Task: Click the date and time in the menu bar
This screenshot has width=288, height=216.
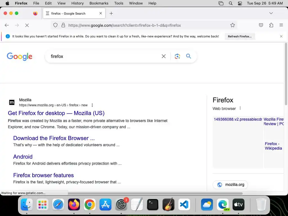Action: pos(265,3)
